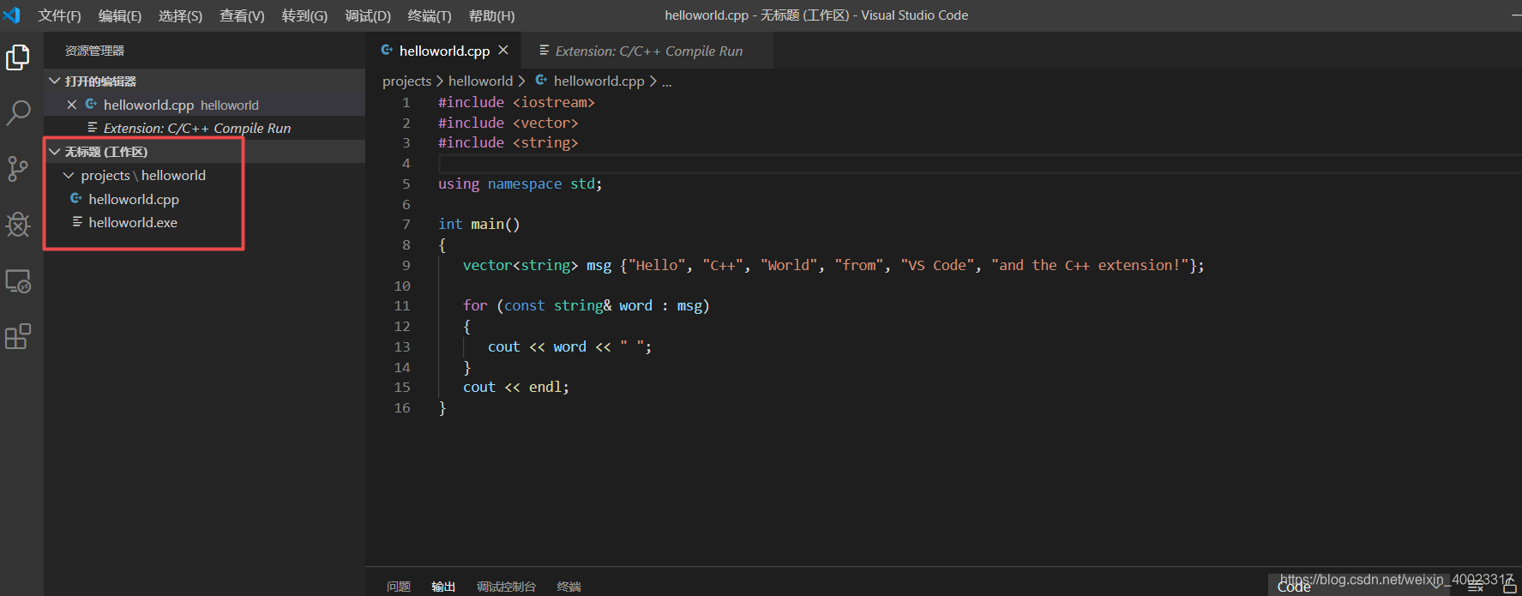Close helloworld.cpp in open editors list
Image resolution: width=1522 pixels, height=596 pixels.
pos(72,105)
